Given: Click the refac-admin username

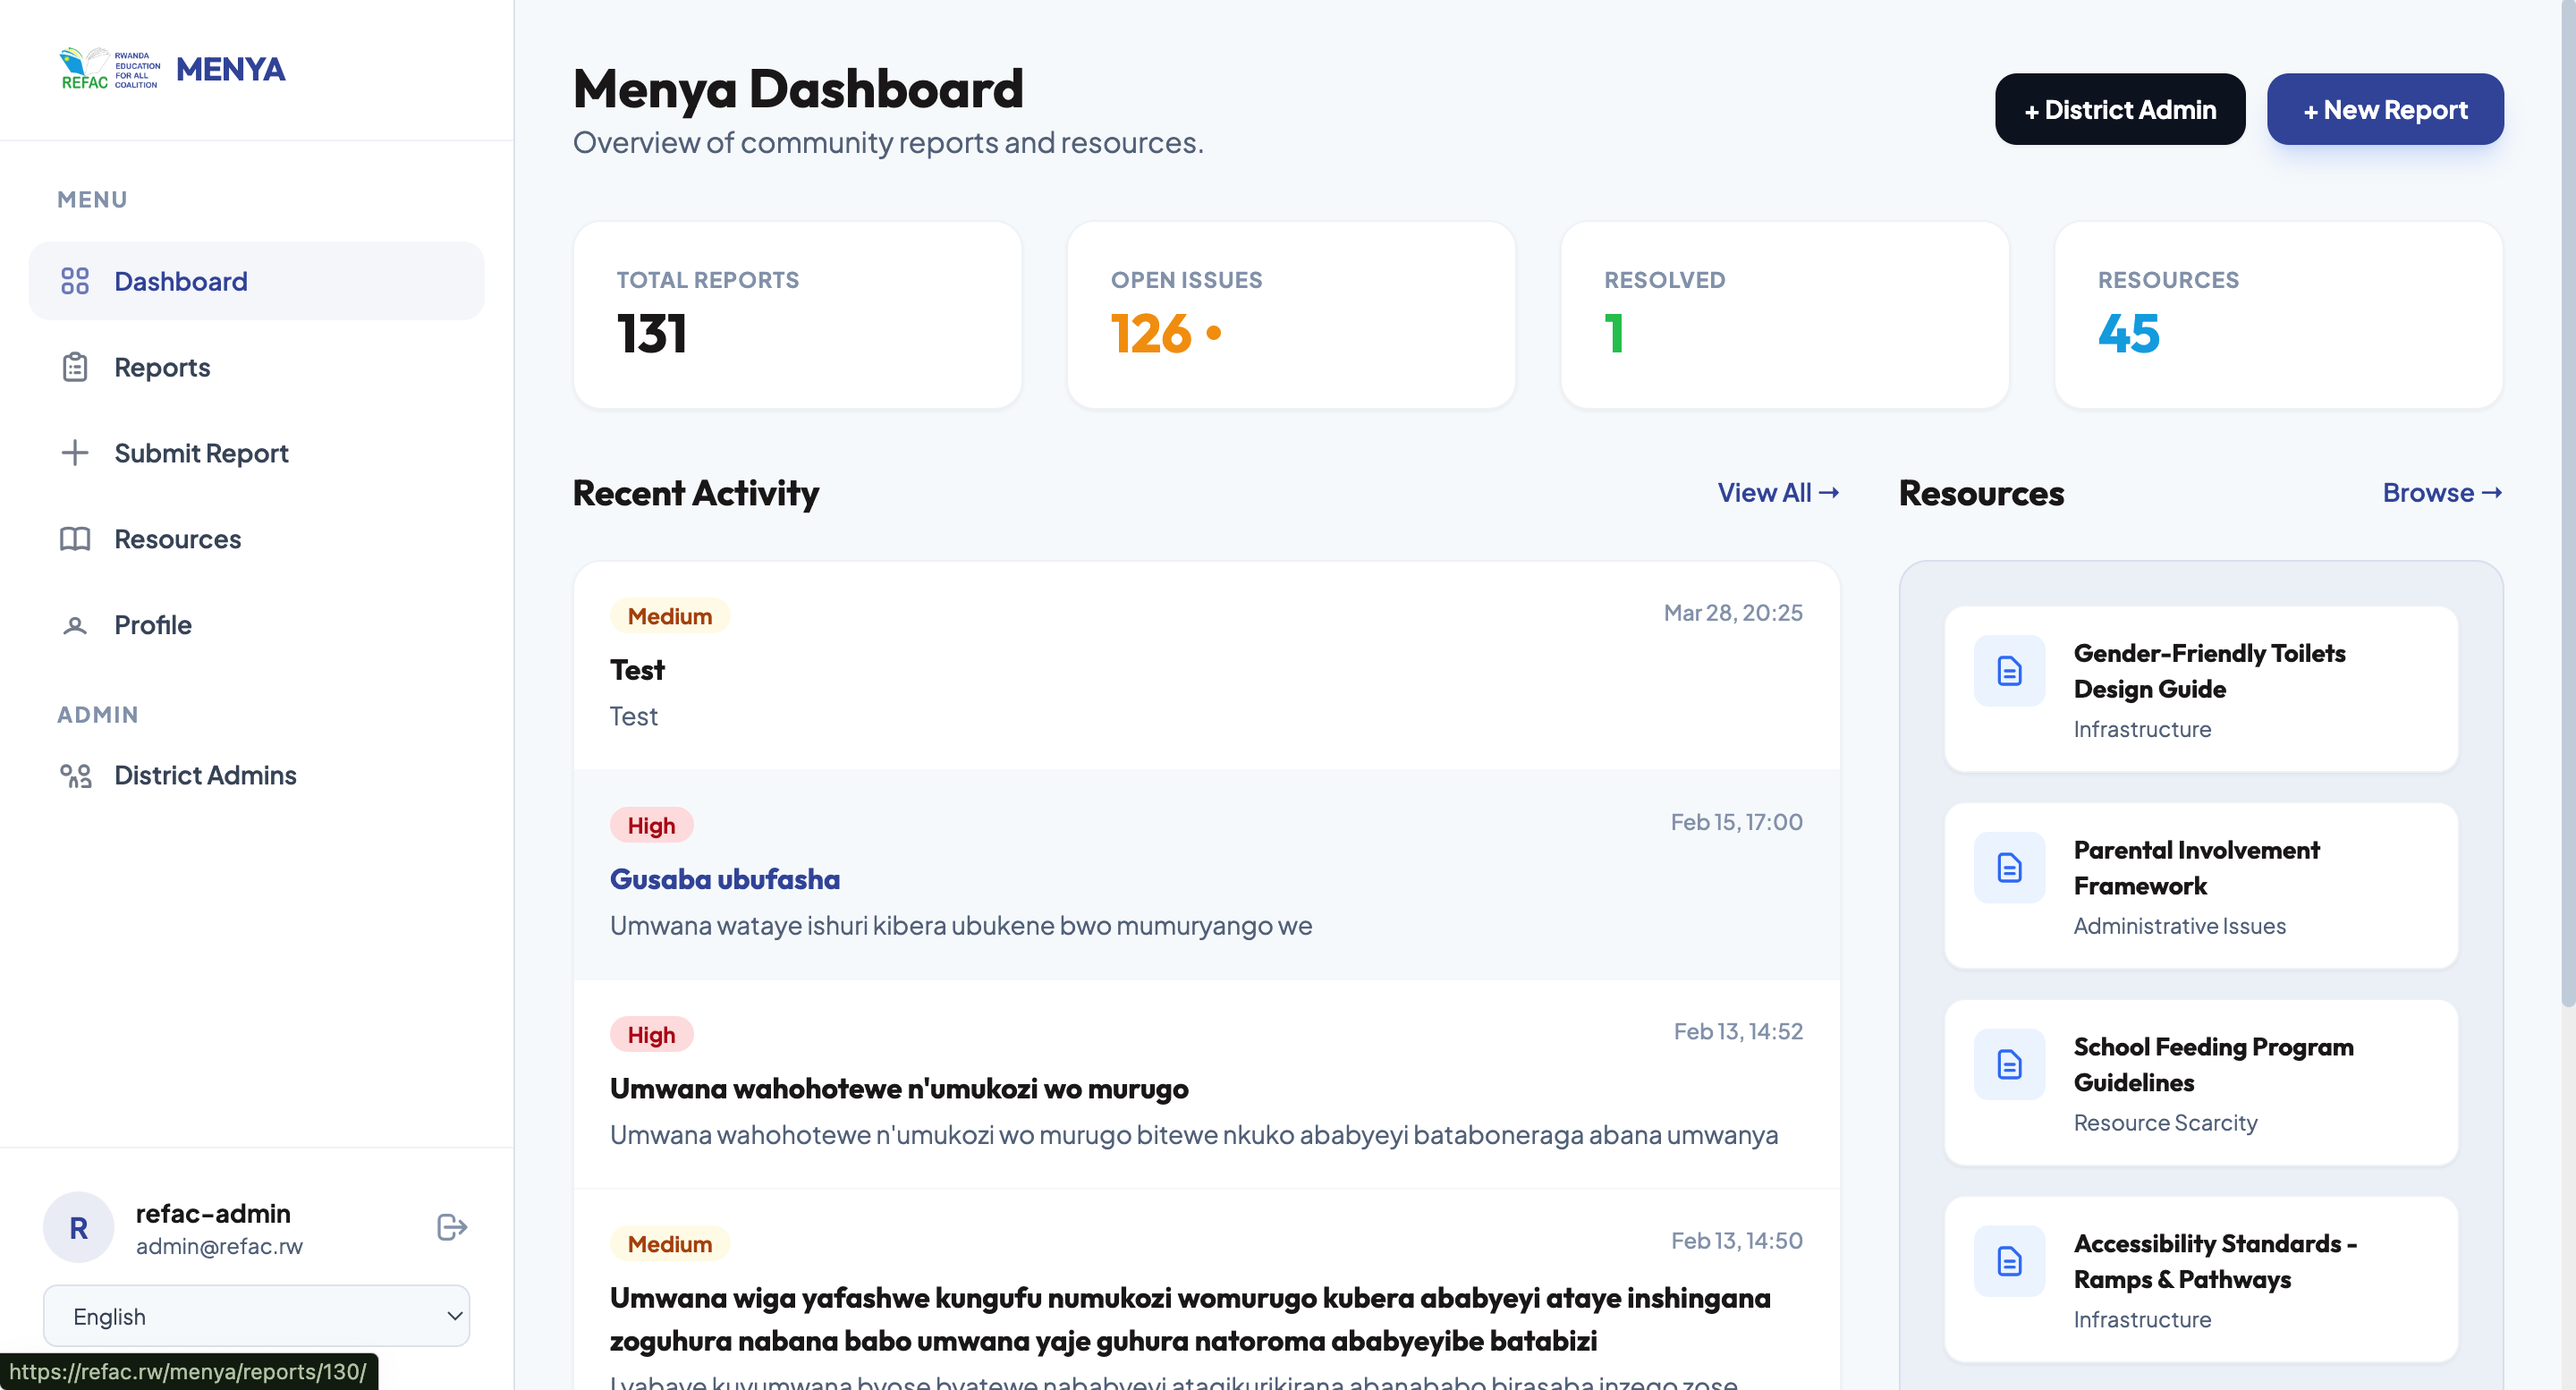Looking at the screenshot, I should [213, 1213].
